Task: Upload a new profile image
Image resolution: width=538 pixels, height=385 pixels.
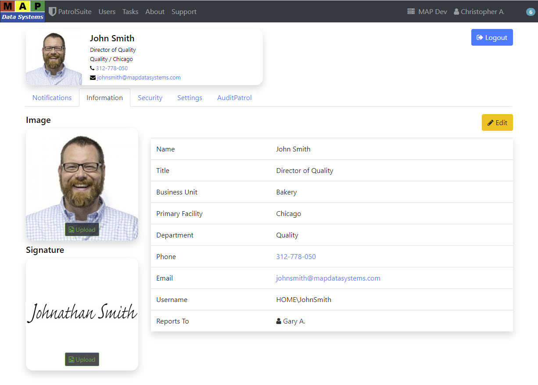Action: [x=82, y=230]
